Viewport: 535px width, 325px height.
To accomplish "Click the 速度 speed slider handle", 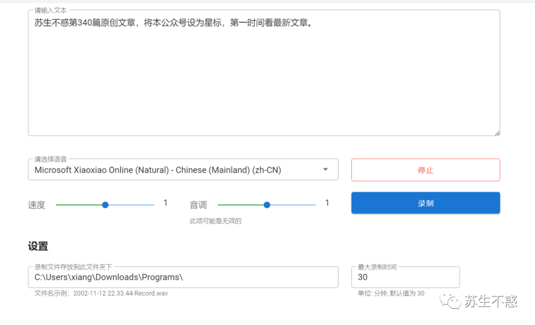I will (x=105, y=205).
